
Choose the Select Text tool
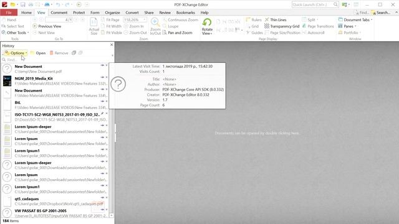pyautogui.click(x=12, y=26)
